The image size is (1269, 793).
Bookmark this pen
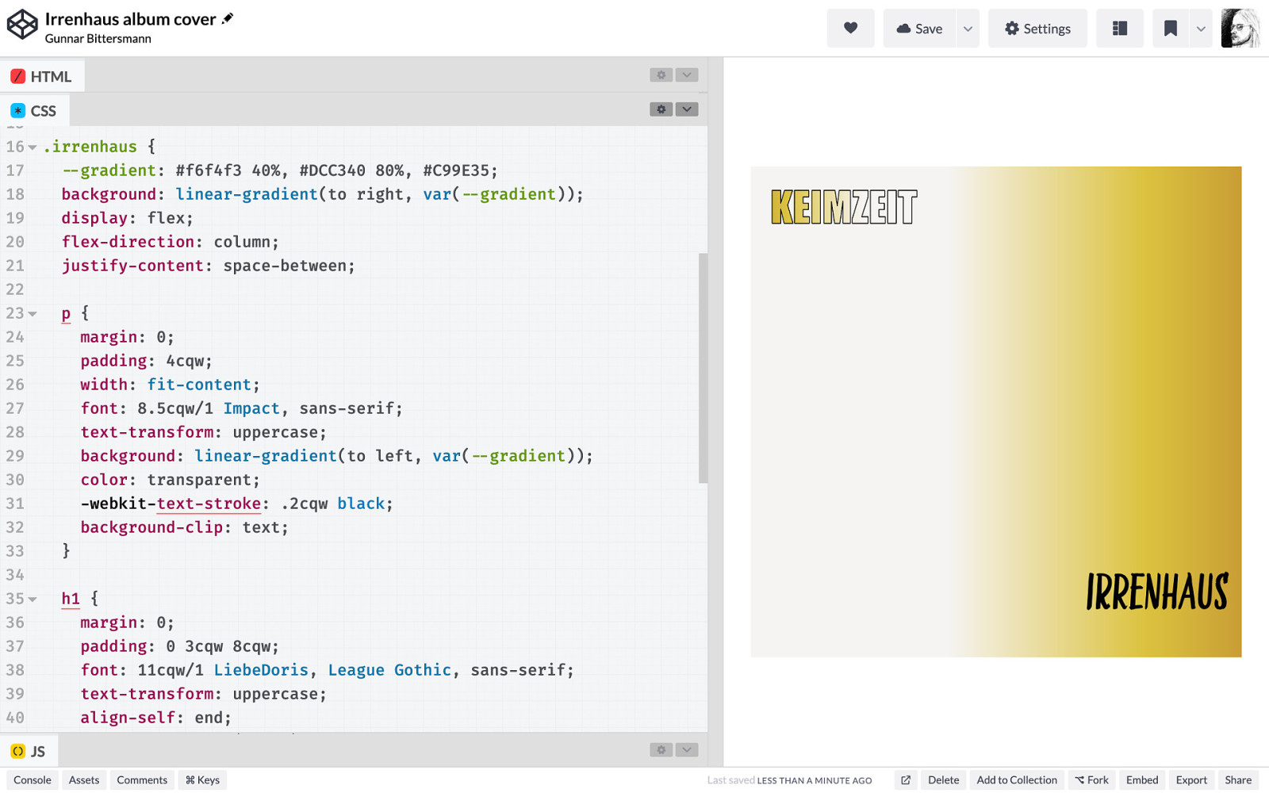point(1170,29)
